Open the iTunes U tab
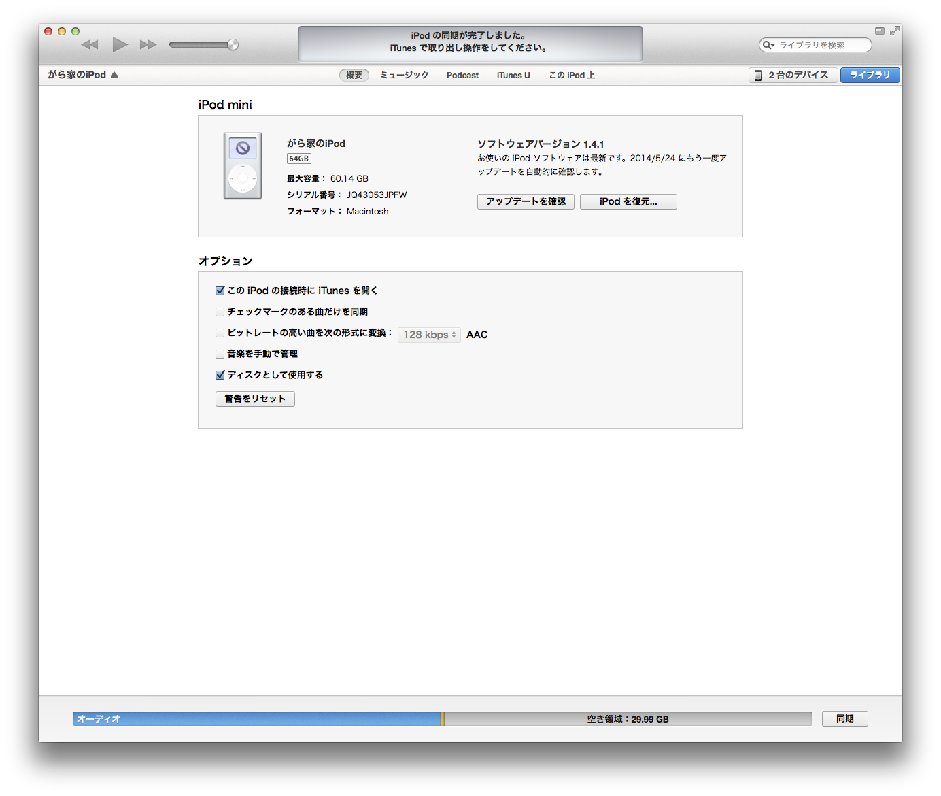The image size is (941, 796). coord(513,75)
